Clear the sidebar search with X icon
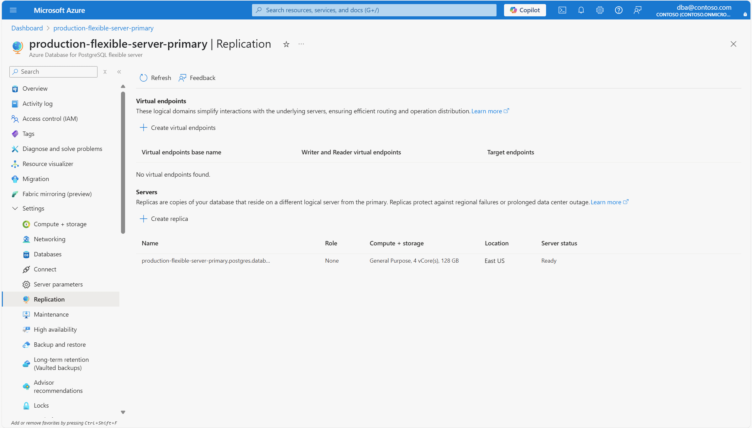This screenshot has width=752, height=428. click(x=105, y=72)
